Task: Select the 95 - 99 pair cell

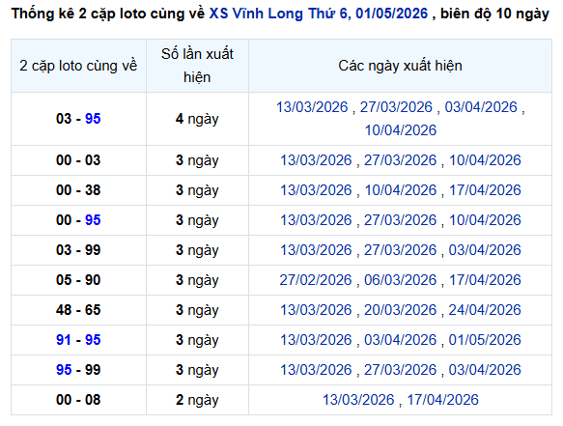Action: pyautogui.click(x=78, y=370)
